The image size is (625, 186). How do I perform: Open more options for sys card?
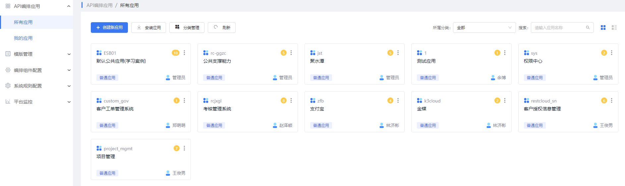pos(612,53)
